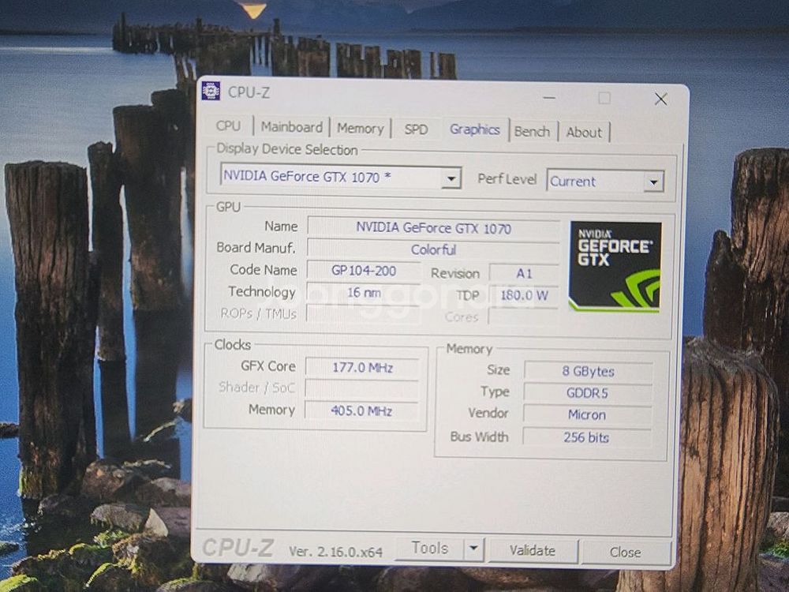Select the Memory tab
789x592 pixels.
tap(361, 129)
